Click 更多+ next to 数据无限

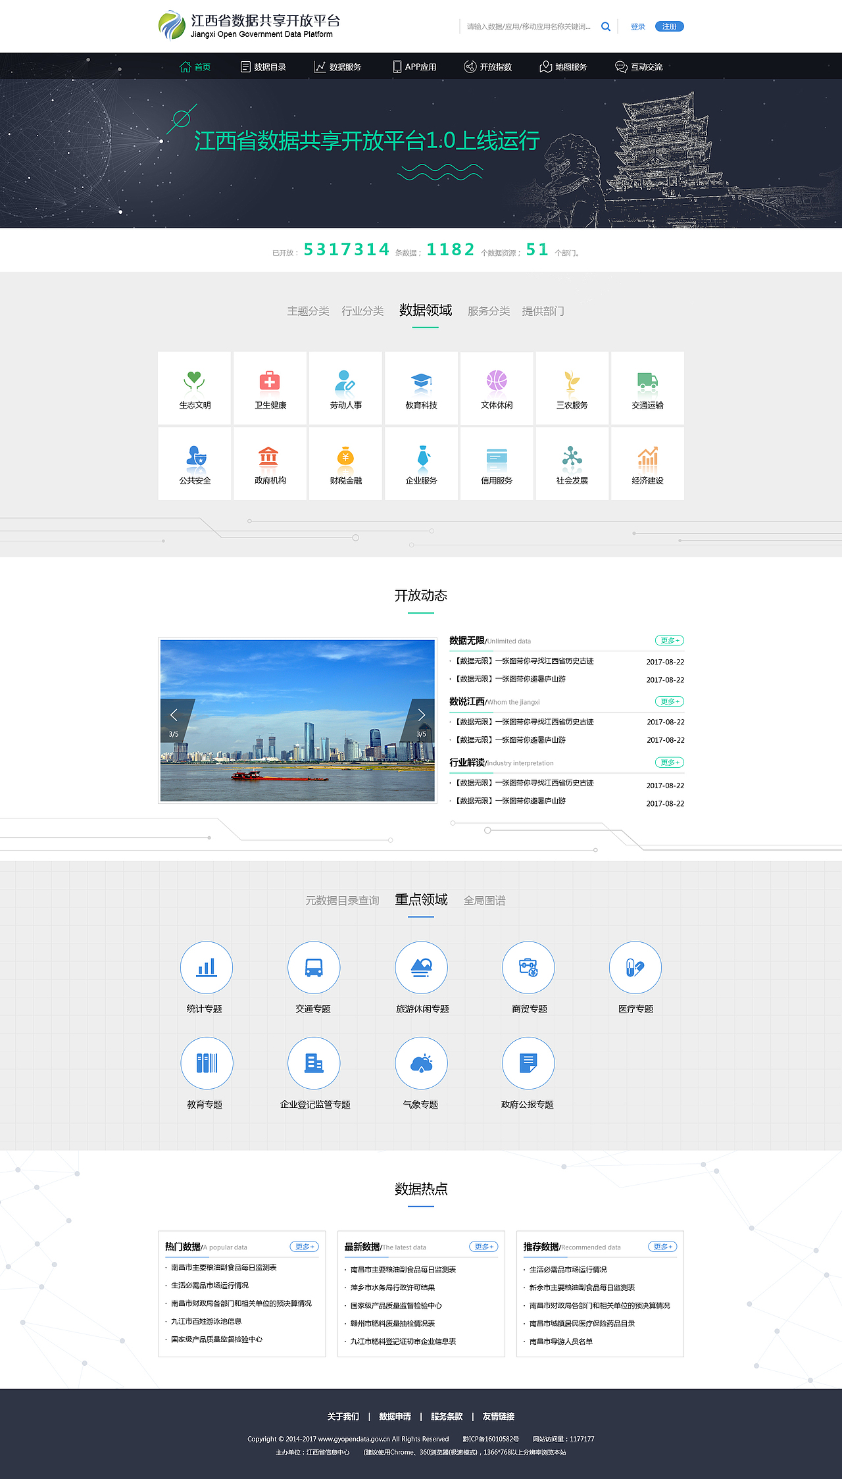pyautogui.click(x=670, y=640)
